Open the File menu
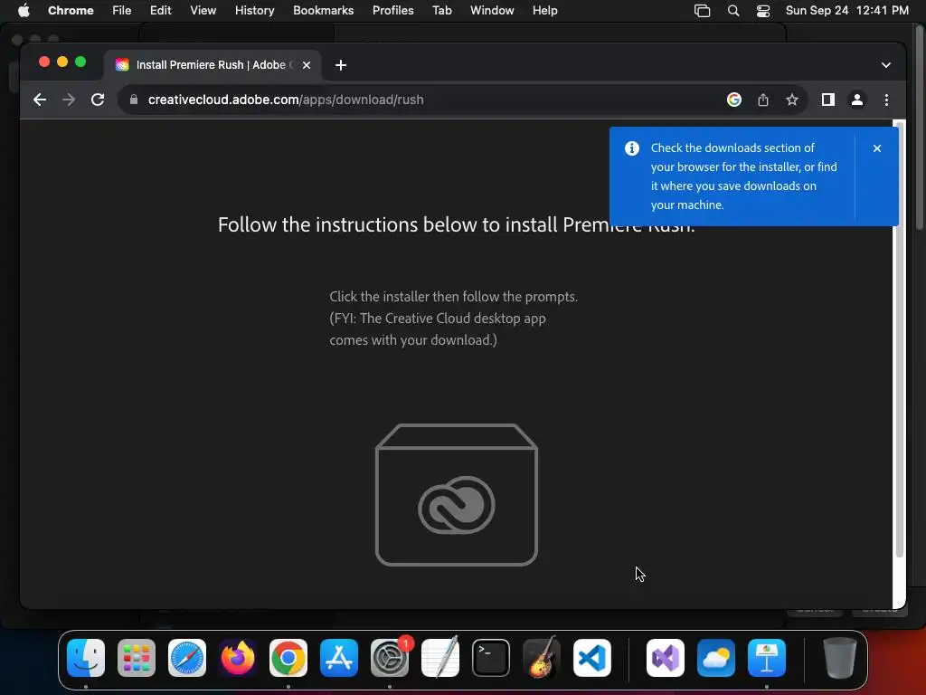Image resolution: width=926 pixels, height=695 pixels. coord(122,11)
